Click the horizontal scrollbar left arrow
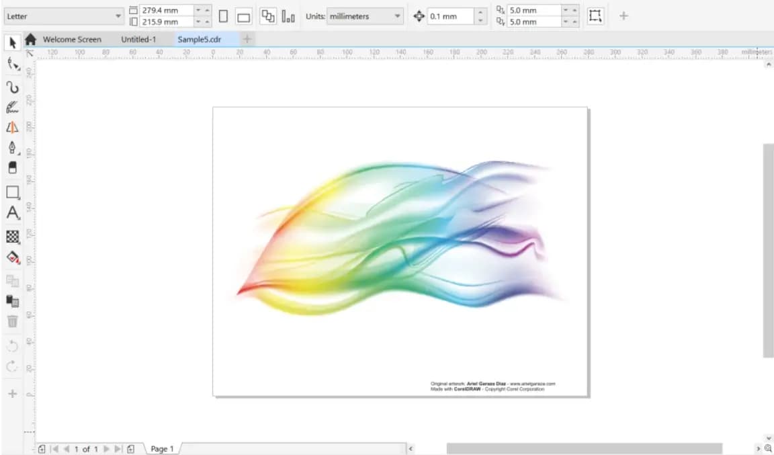774x455 pixels. click(411, 448)
